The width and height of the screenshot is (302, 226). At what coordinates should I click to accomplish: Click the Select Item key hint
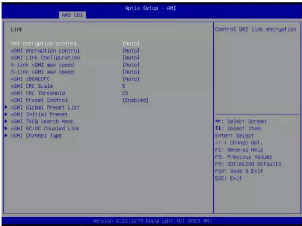tap(238, 128)
